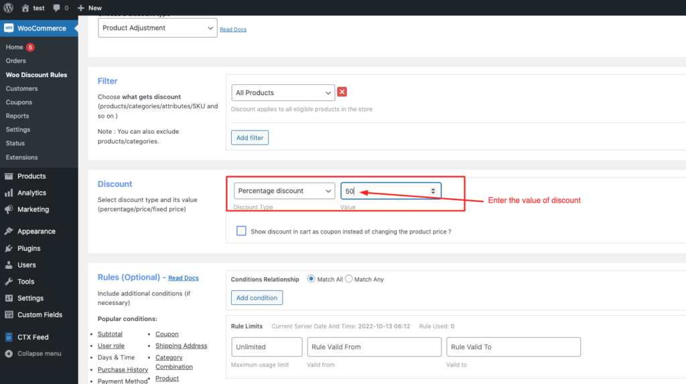Click the Collapse menu label

[40, 353]
